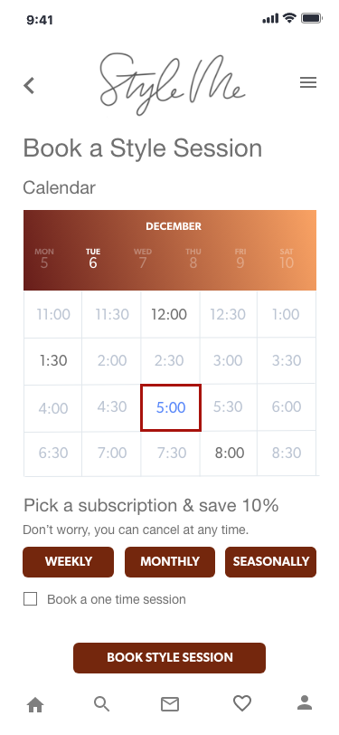339x735 pixels.
Task: Tap the Style Me logo
Action: click(172, 83)
